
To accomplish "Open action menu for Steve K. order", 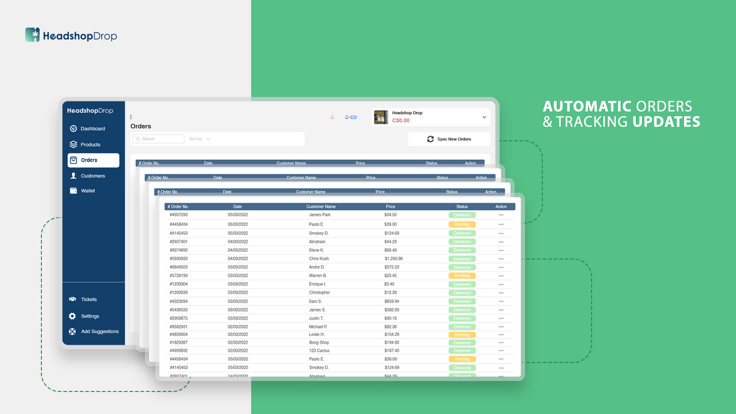I will 501,251.
